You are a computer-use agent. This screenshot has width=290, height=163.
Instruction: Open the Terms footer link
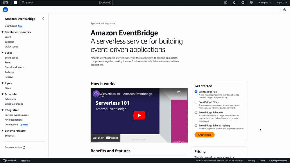pyautogui.click(x=262, y=161)
